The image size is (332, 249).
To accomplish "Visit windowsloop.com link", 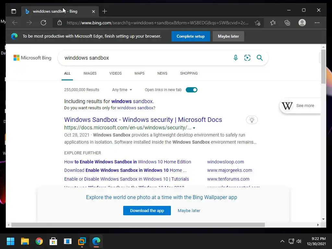I will (226, 162).
